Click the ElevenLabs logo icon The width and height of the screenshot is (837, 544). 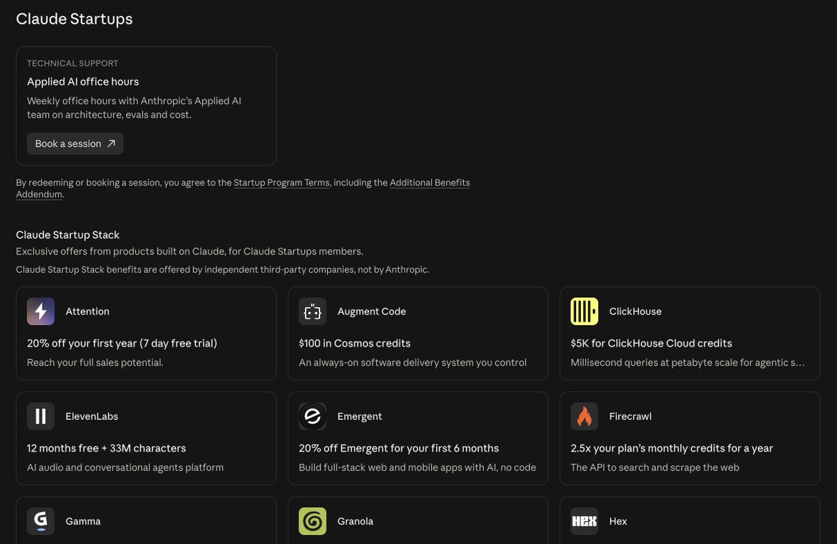point(40,416)
